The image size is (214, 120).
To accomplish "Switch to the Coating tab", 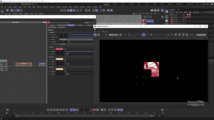I will tap(80, 25).
